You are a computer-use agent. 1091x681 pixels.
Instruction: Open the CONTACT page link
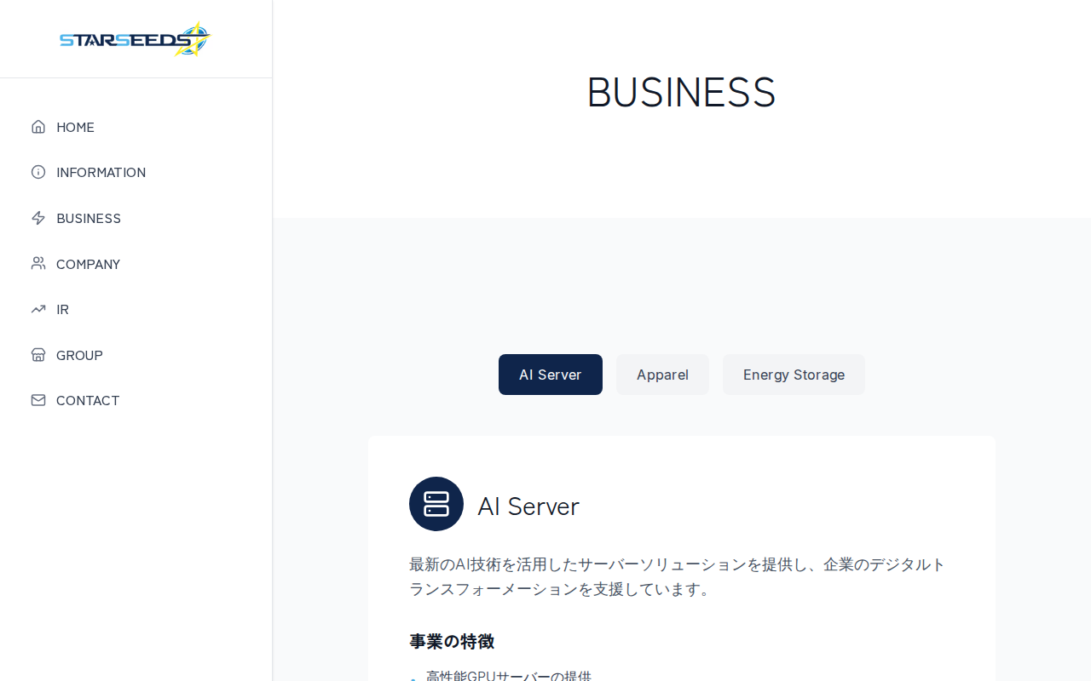click(88, 400)
